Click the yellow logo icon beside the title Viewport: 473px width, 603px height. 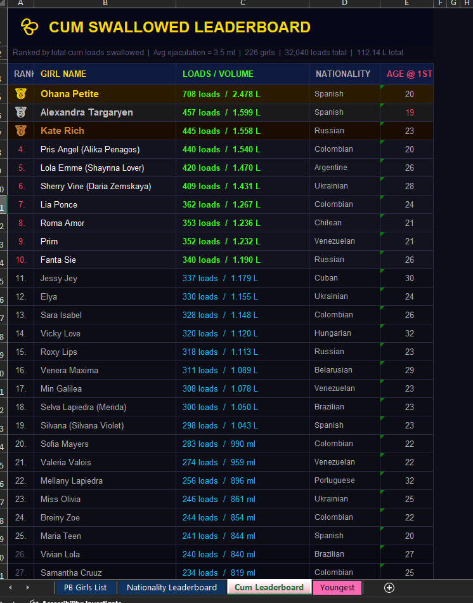click(x=29, y=27)
